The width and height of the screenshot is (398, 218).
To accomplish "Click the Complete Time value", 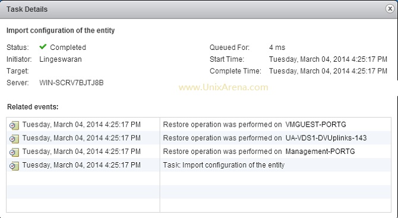I will [328, 71].
